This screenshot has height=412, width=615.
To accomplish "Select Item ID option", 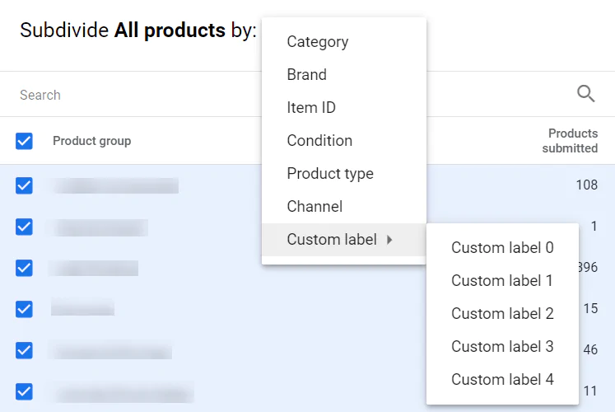I will coord(311,108).
